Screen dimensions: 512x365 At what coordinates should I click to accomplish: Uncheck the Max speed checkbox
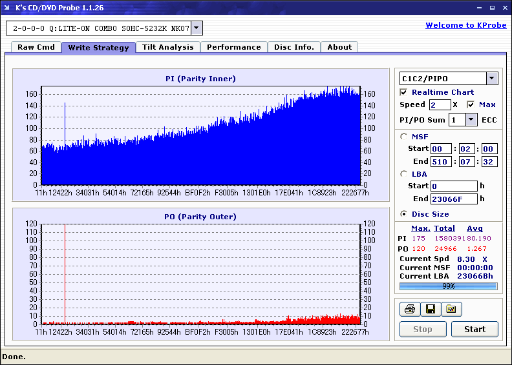coord(471,104)
